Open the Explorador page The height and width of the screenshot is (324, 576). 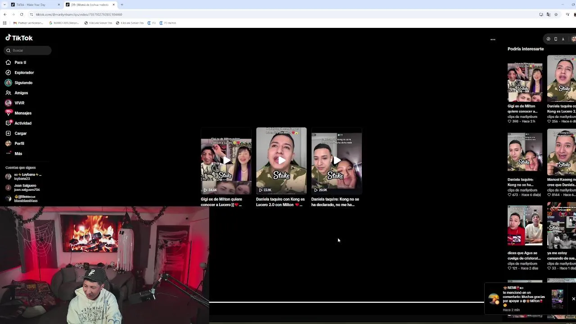point(24,72)
